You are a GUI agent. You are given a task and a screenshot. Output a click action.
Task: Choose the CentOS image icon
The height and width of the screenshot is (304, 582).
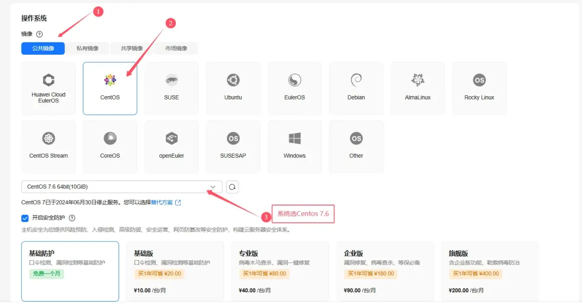click(110, 80)
